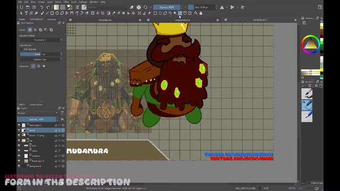Hide the shadow layer
340x191 pixels.
(19, 155)
